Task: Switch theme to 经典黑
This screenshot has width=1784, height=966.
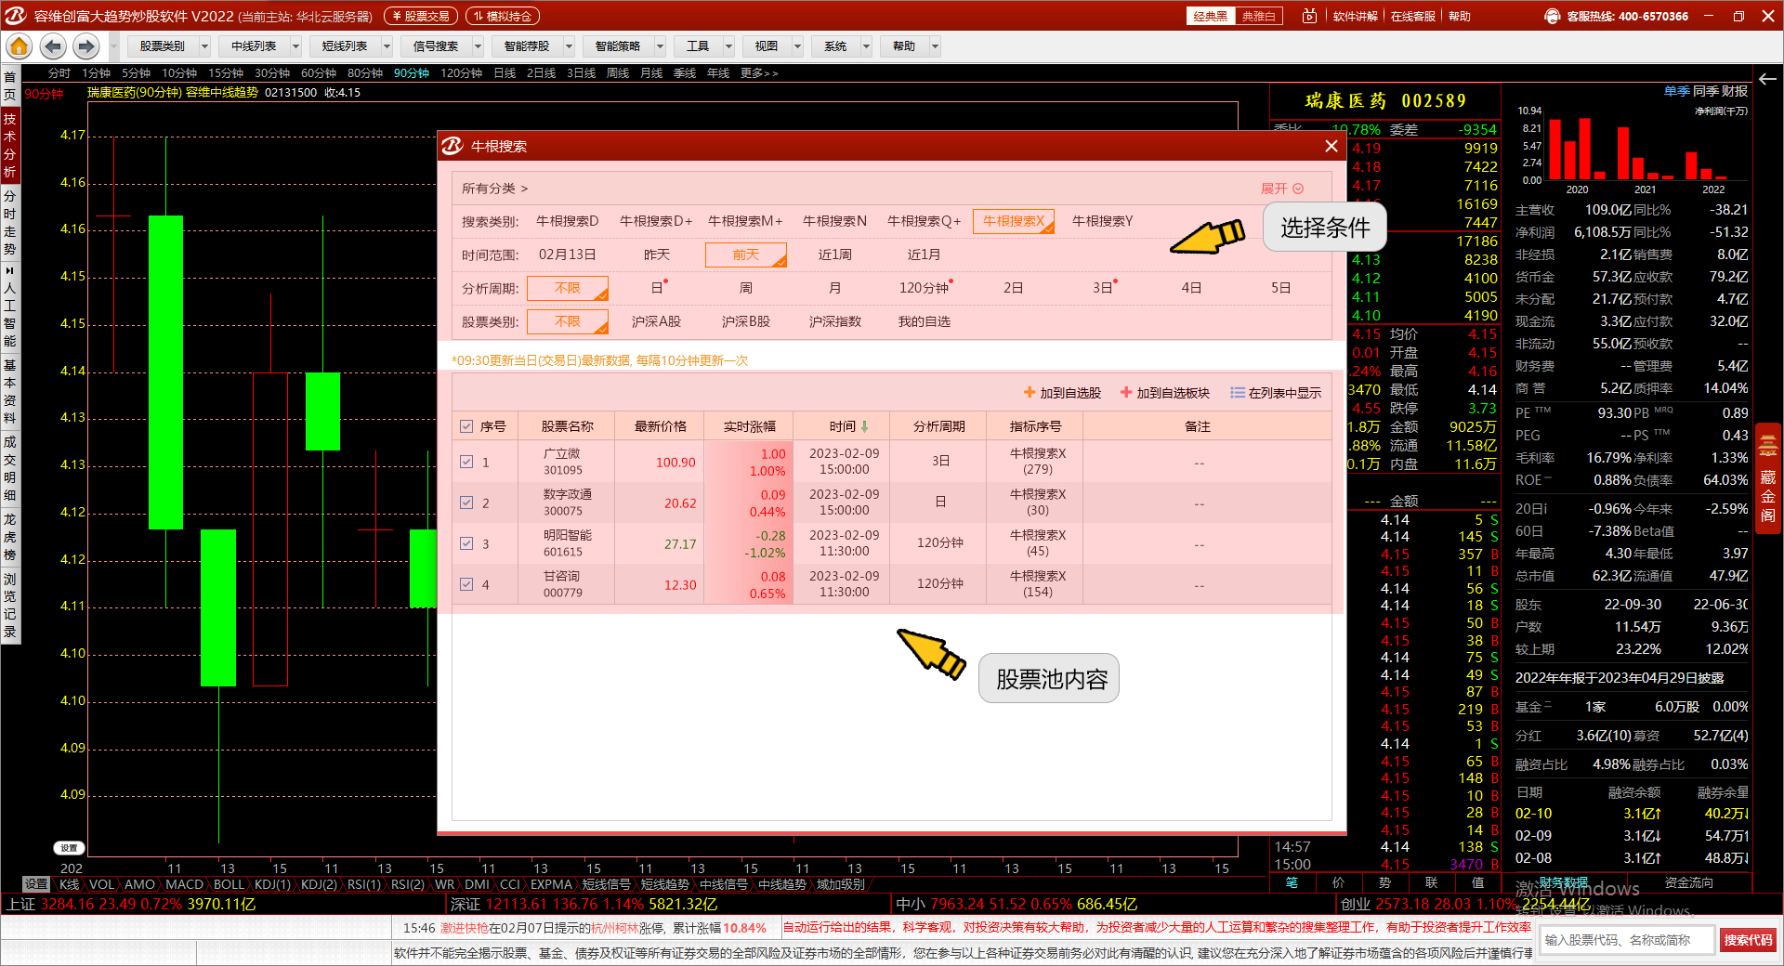Action: (1211, 16)
